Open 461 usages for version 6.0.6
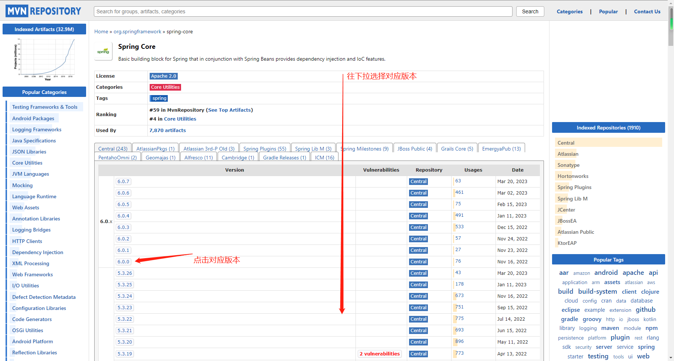Screen dimensions: 674x361 click(x=459, y=192)
